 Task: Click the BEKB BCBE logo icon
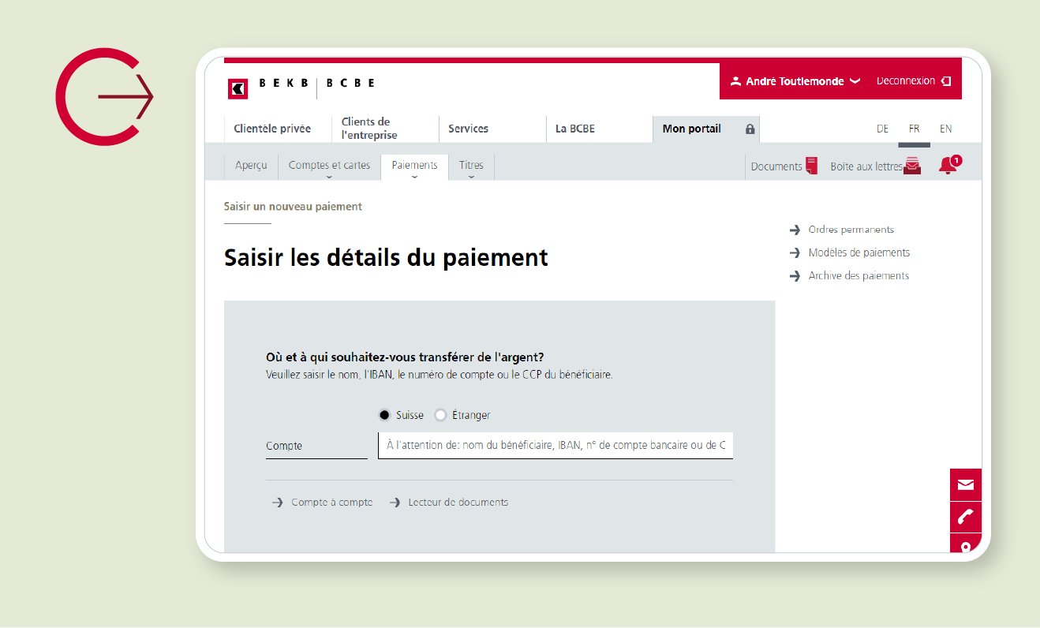point(238,89)
